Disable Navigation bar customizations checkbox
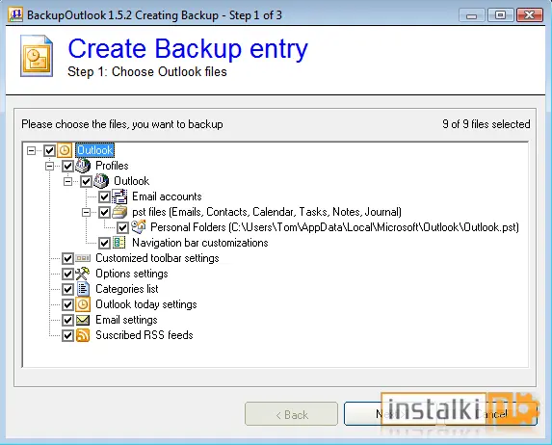Image resolution: width=552 pixels, height=445 pixels. coord(104,243)
